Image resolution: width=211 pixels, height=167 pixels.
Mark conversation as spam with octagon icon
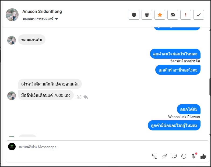[134, 15]
